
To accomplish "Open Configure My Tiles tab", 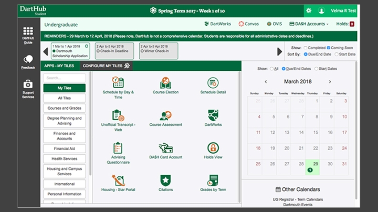I will [x=106, y=66].
